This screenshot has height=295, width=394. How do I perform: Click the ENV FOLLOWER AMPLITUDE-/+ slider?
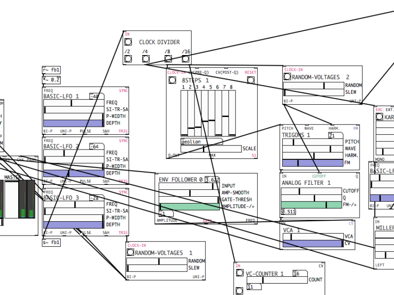[189, 207]
